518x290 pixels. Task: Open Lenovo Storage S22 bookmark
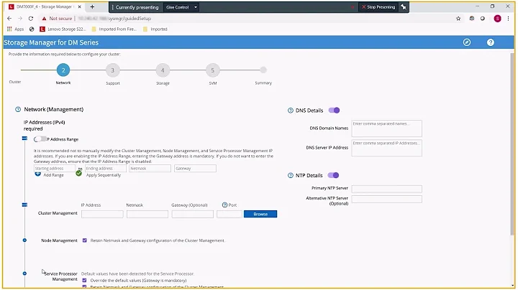[63, 29]
